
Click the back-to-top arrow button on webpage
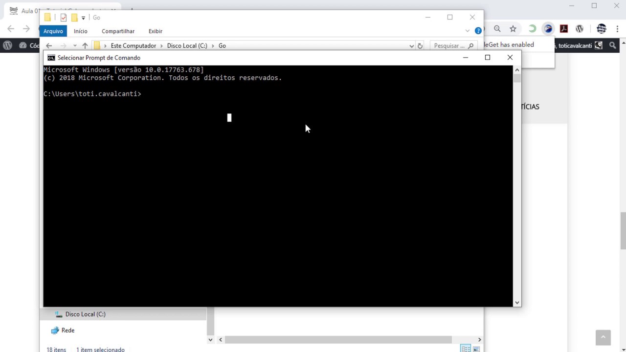coord(603,337)
